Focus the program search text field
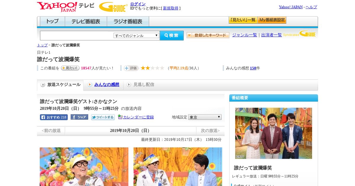 pos(77,35)
